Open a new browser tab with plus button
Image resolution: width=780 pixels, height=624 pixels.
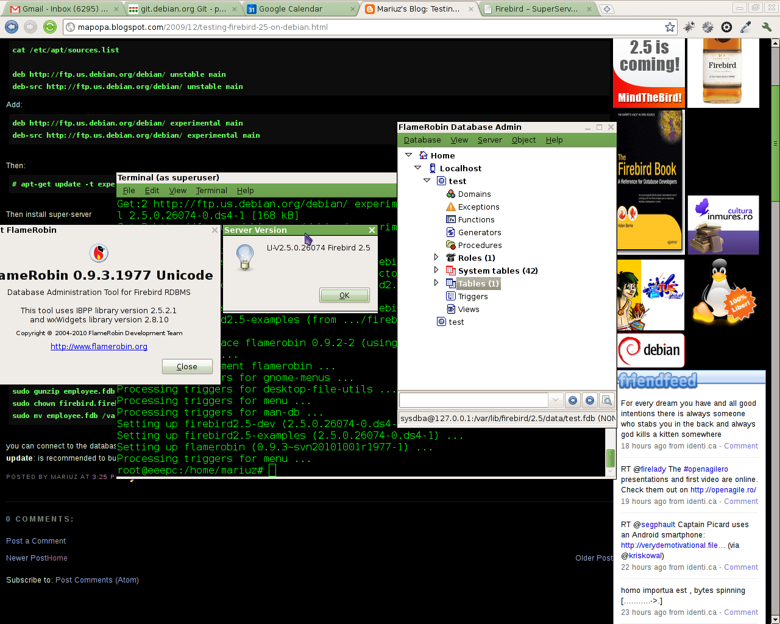[606, 9]
